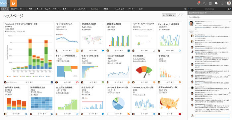This screenshot has height=120, width=232.
Task: Click the DomoBuzz message input field
Action: point(212,116)
